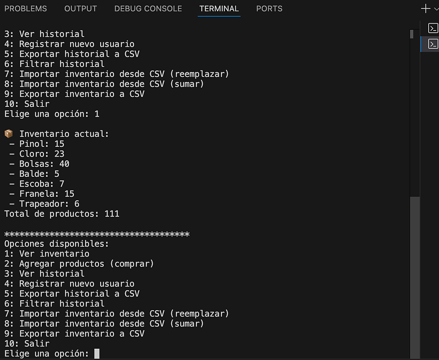This screenshot has height=360, width=439.
Task: Click the '2: Agregar productos (comprar)' line
Action: point(79,264)
